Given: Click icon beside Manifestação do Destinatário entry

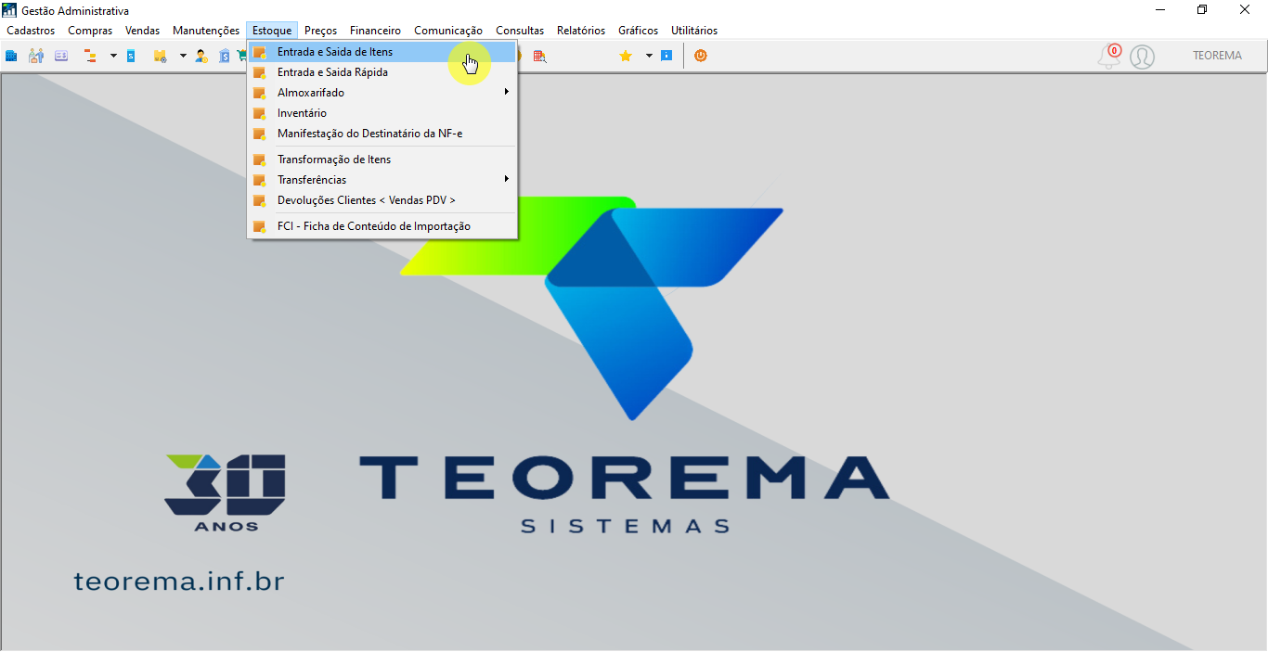Looking at the screenshot, I should [260, 134].
